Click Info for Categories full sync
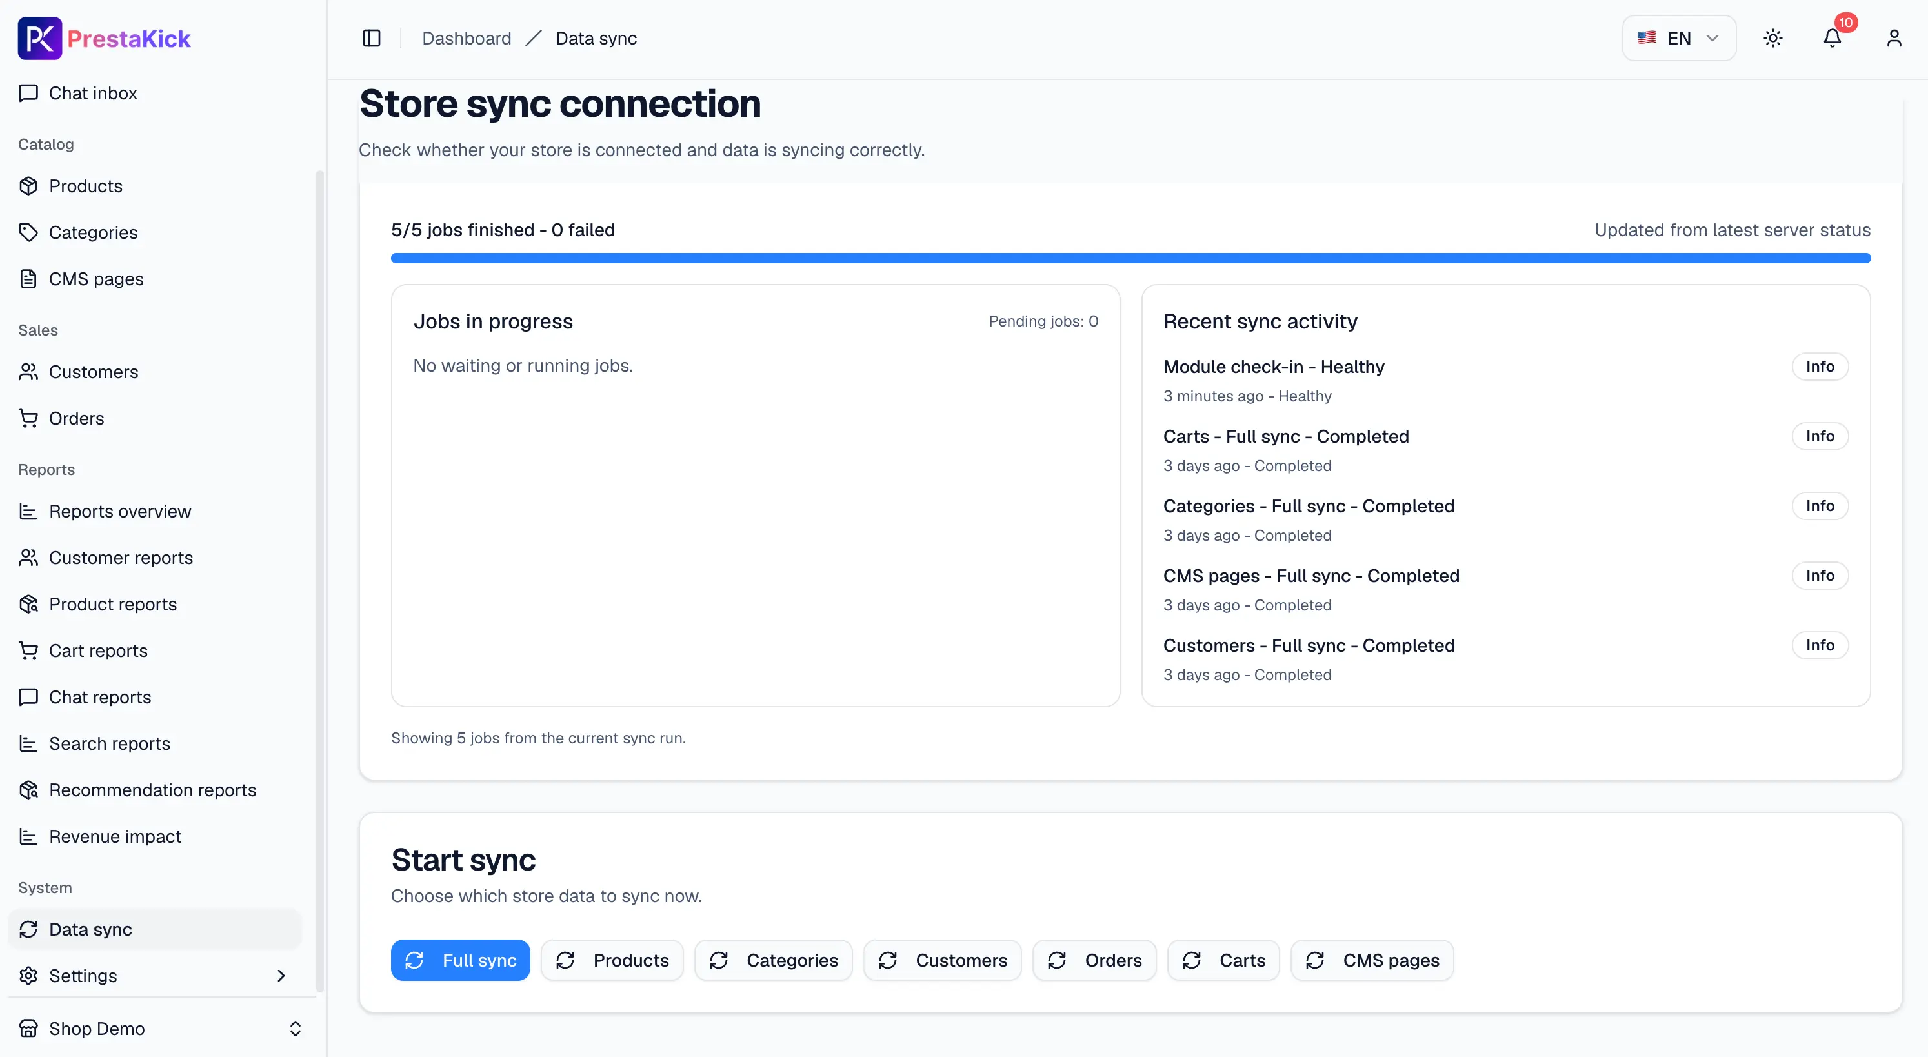Screen dimensions: 1928x1057 pos(1820,505)
